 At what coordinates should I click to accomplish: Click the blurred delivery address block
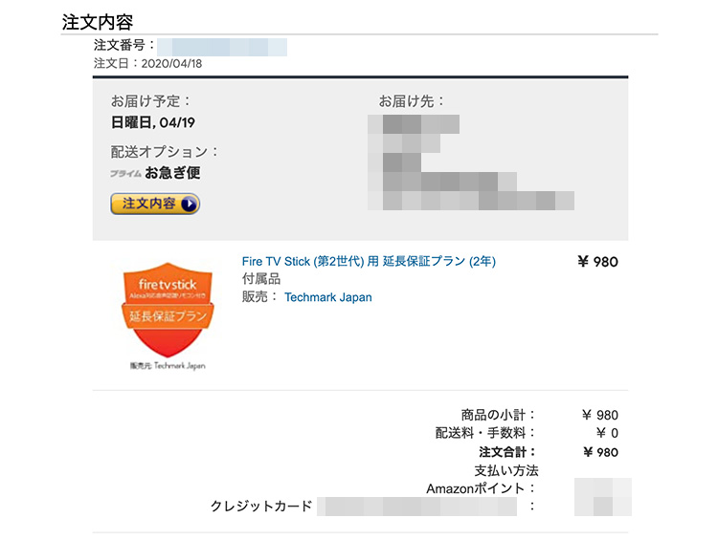click(x=471, y=162)
